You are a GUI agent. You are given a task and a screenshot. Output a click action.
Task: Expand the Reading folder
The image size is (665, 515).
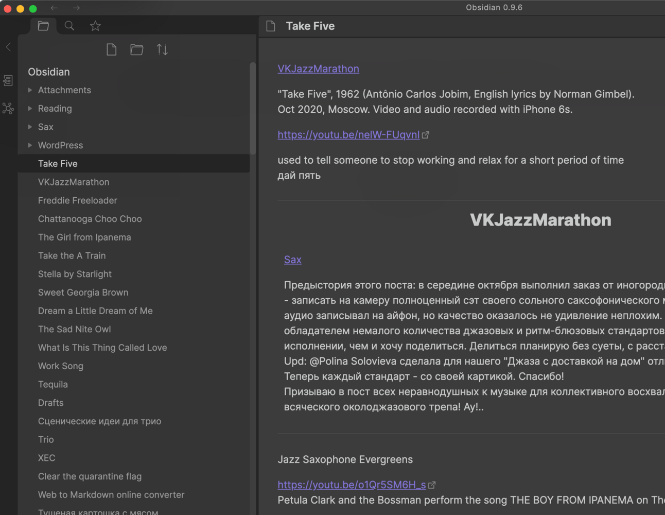click(x=30, y=109)
